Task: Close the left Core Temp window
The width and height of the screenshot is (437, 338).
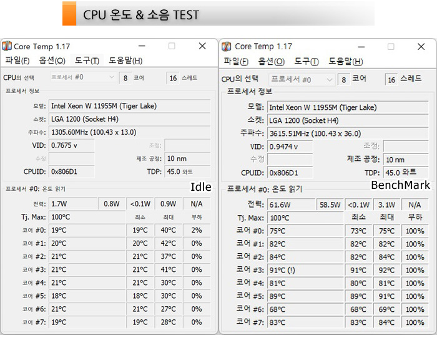Action: tap(202, 46)
